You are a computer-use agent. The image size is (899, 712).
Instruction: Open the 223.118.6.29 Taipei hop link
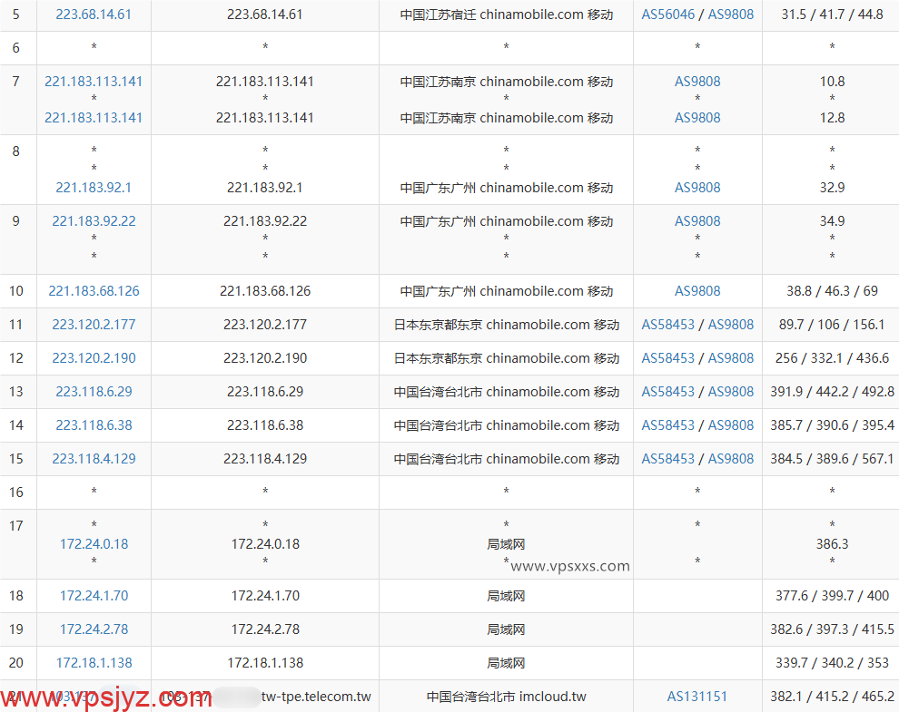click(94, 391)
